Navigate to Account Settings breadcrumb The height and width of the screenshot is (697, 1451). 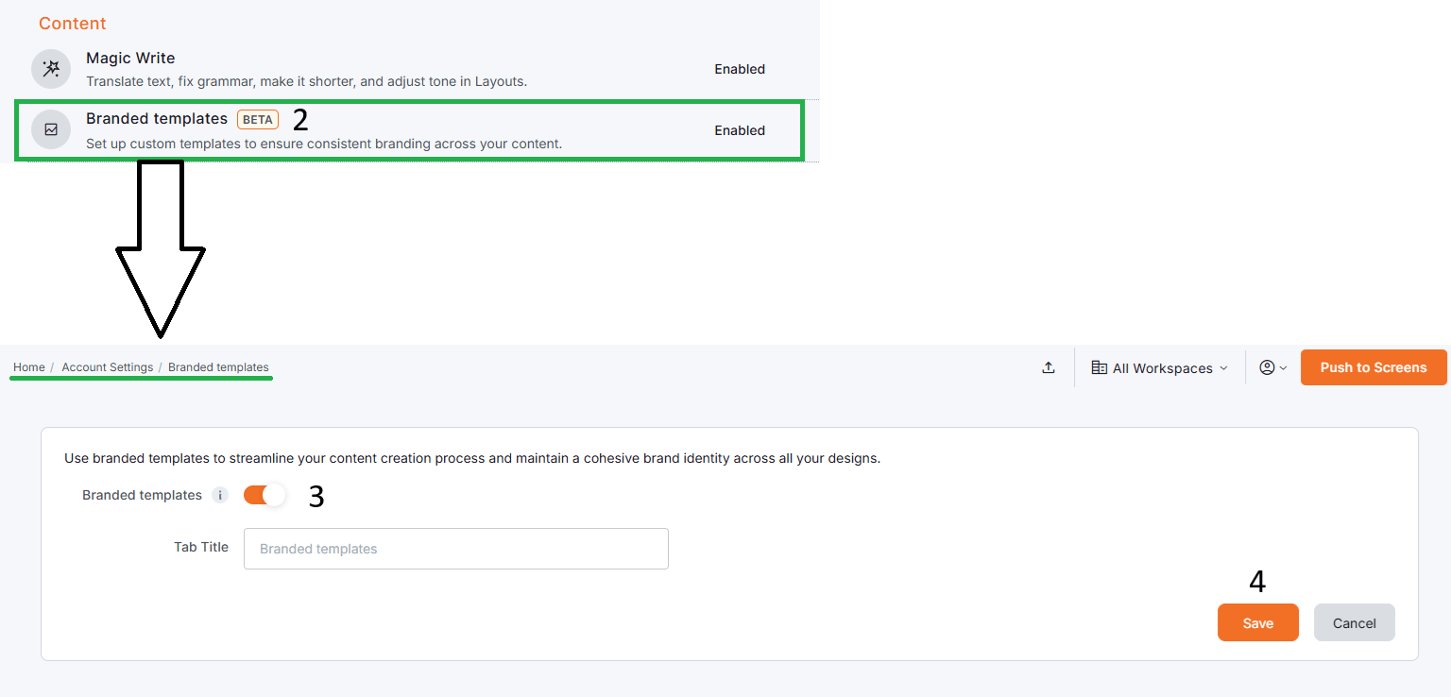pyautogui.click(x=107, y=367)
